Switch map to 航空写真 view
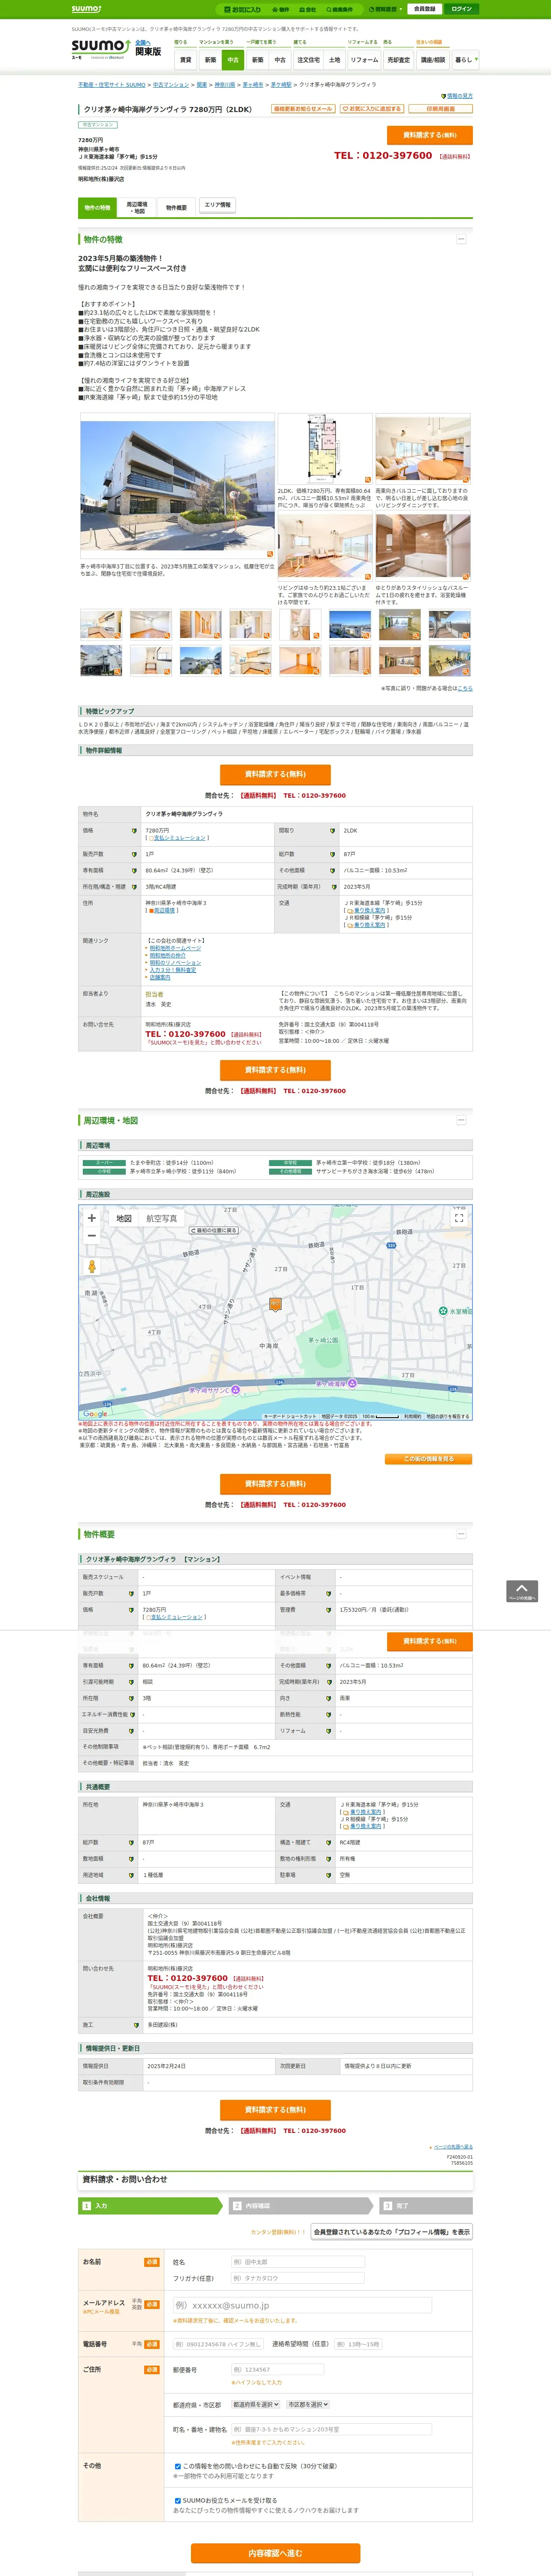Viewport: 551px width, 2576px height. tap(162, 1218)
